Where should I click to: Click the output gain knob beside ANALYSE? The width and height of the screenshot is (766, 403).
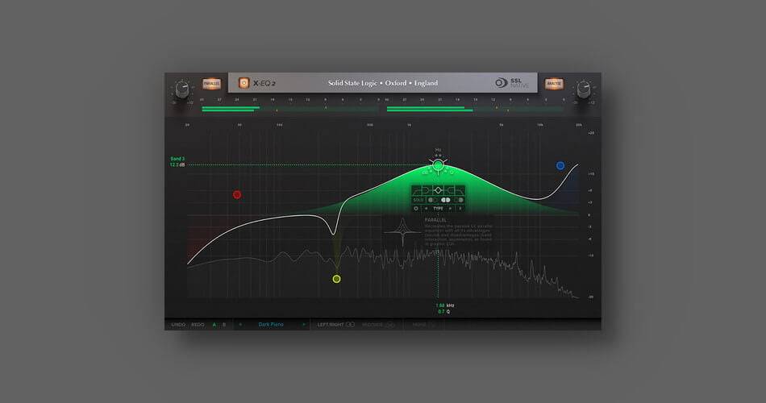[x=583, y=90]
